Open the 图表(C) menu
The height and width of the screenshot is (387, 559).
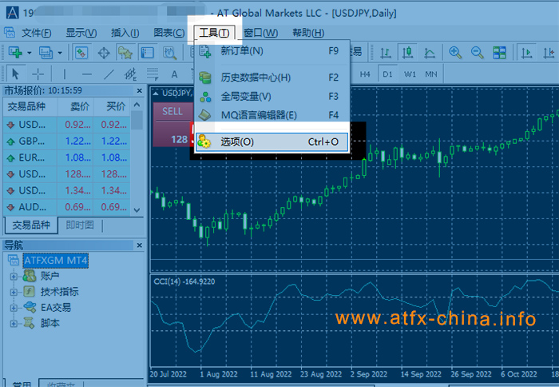pos(169,33)
